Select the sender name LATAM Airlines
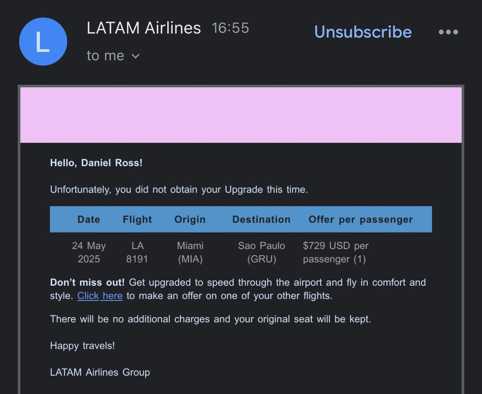Viewport: 482px width, 394px height. tap(144, 28)
